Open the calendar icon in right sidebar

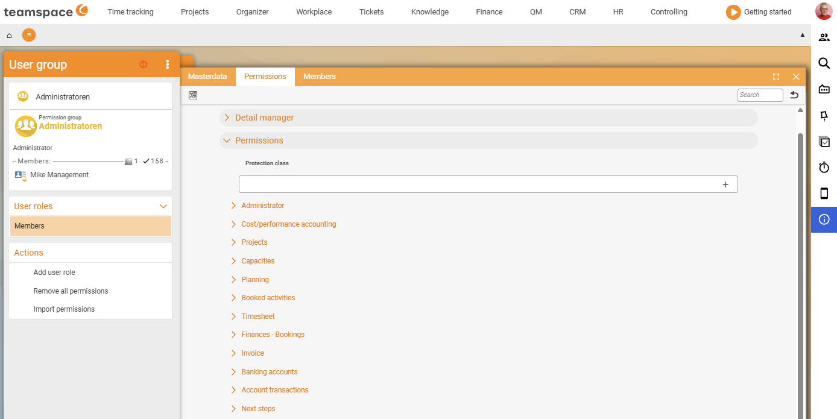click(x=824, y=89)
